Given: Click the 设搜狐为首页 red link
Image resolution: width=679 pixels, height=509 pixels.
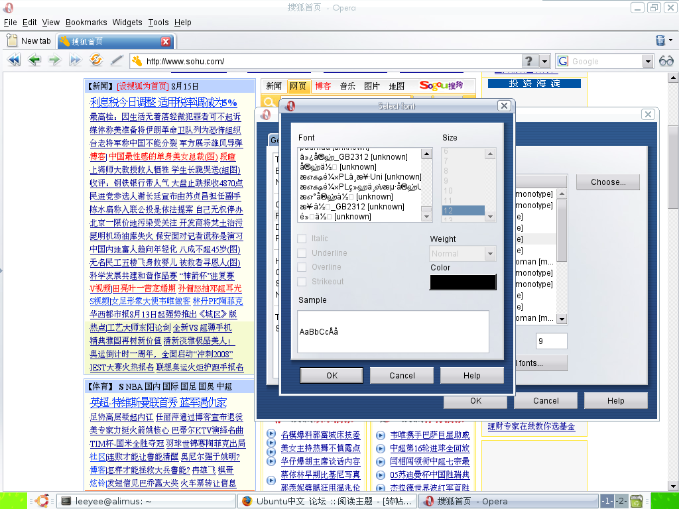Looking at the screenshot, I should point(143,86).
